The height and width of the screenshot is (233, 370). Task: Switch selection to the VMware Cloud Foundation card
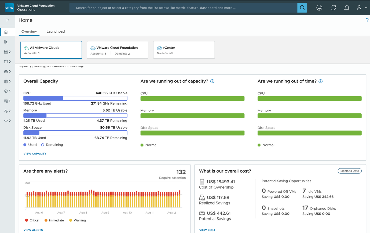[x=118, y=50]
